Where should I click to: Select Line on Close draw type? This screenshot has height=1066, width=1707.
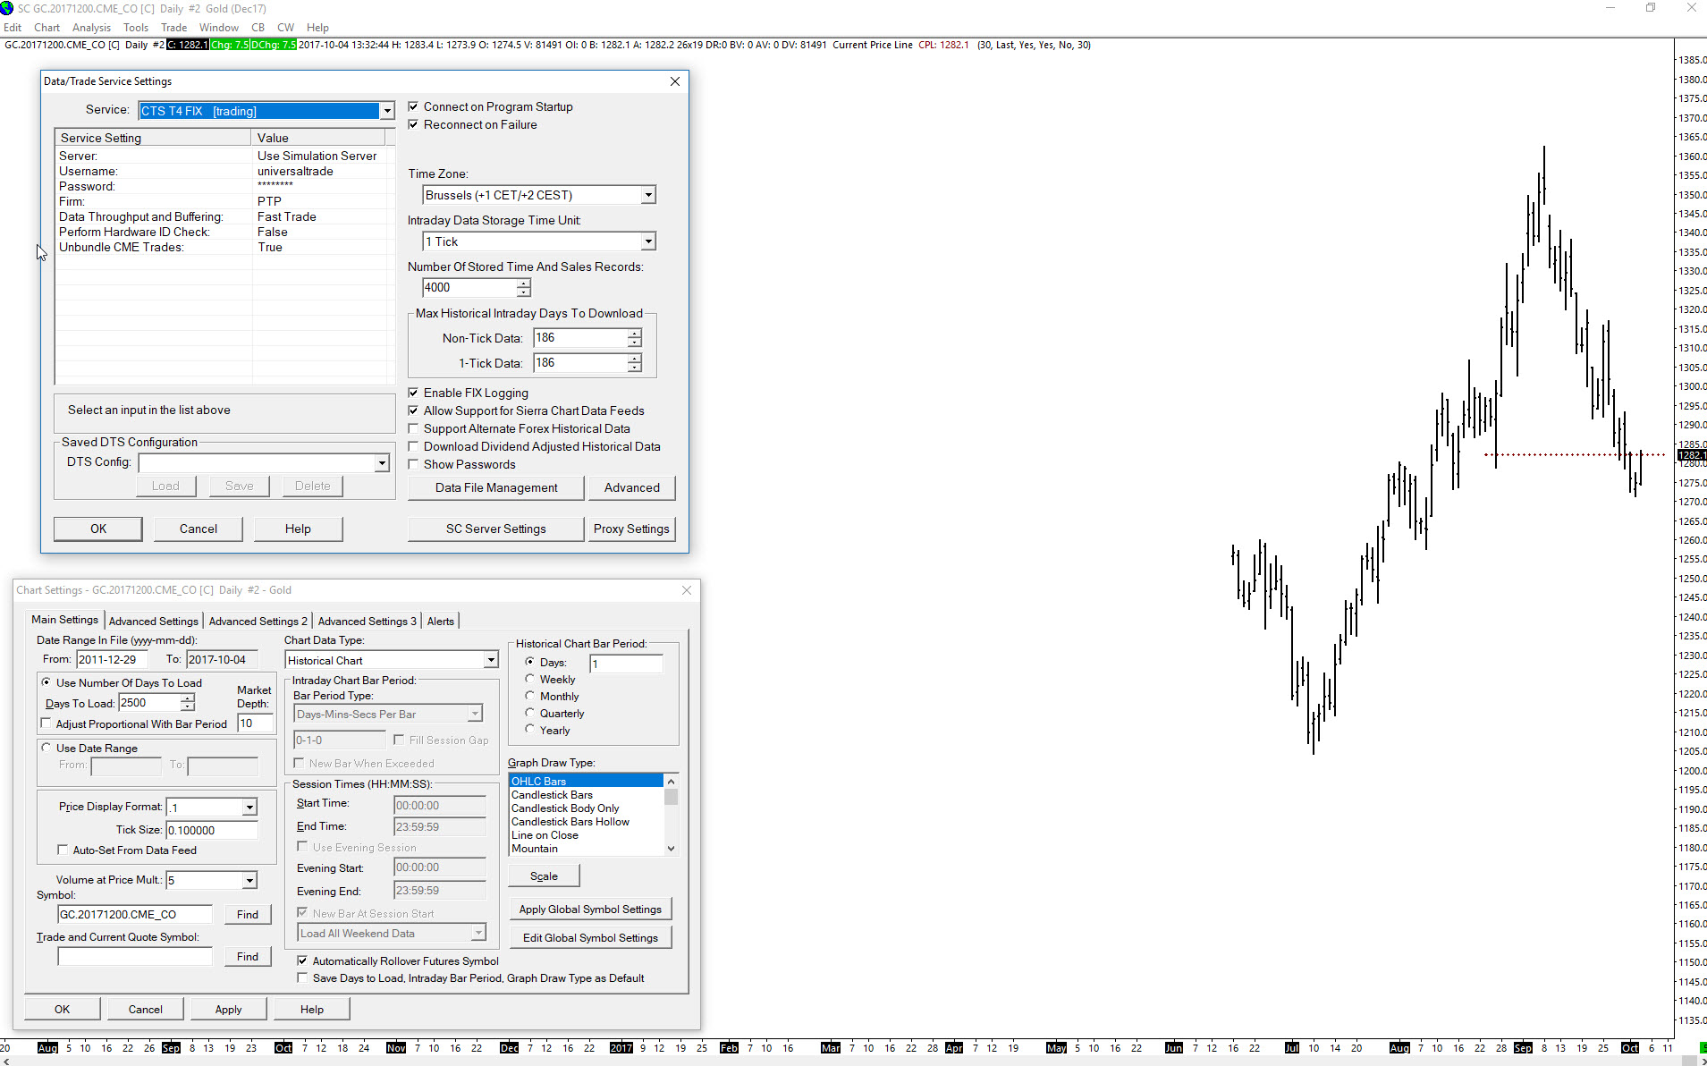(586, 835)
